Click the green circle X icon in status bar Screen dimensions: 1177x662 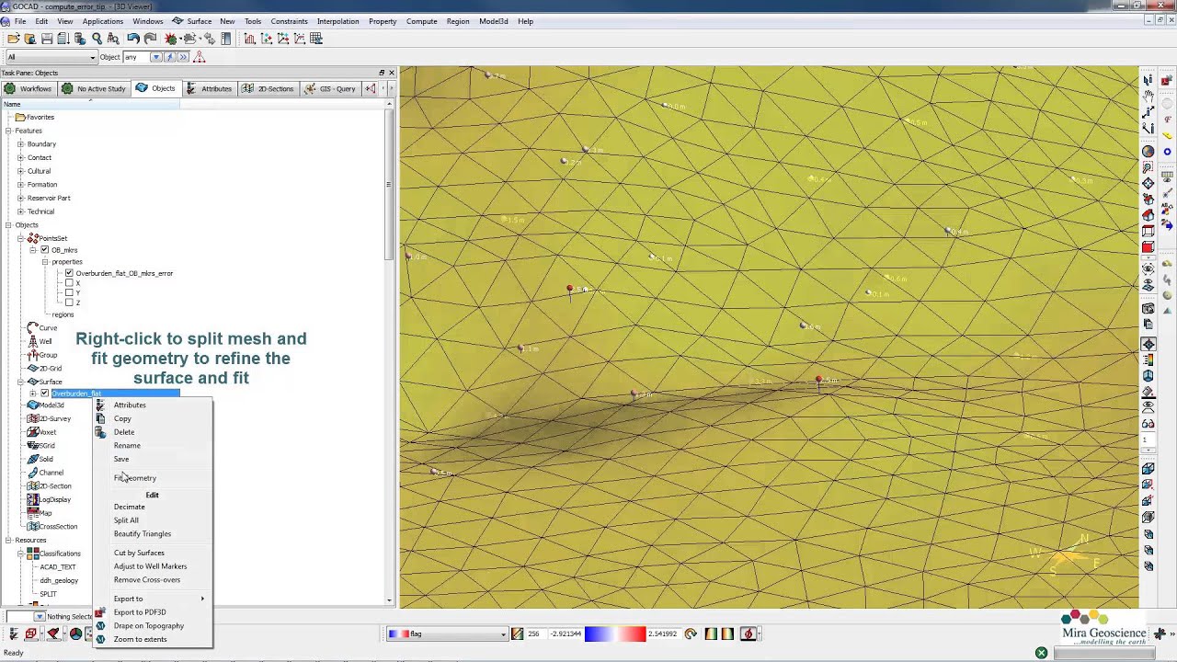click(x=1041, y=653)
